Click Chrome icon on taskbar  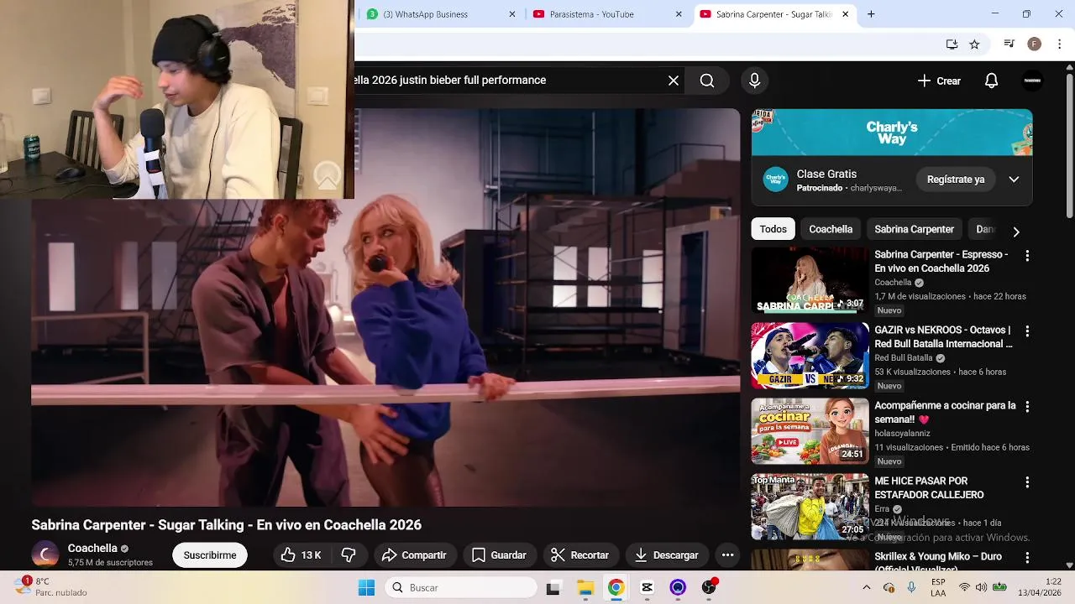(616, 588)
